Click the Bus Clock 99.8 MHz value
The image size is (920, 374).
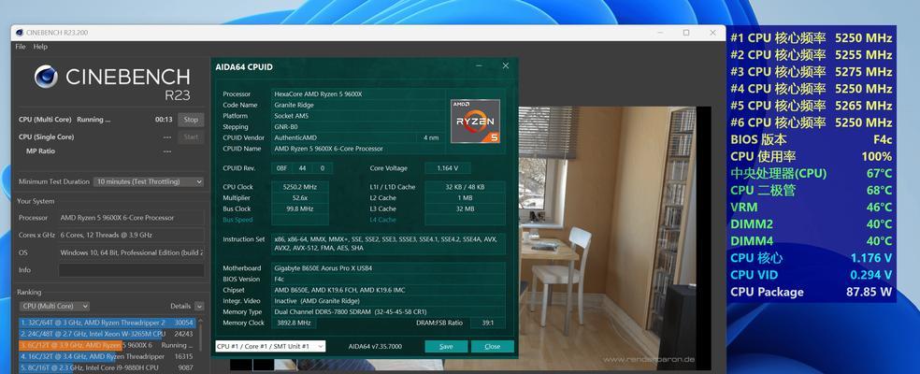(300, 209)
